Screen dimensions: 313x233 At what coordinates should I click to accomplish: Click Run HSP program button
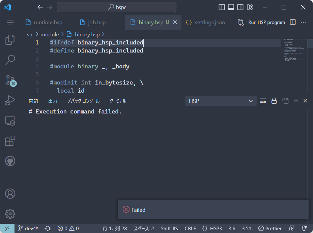point(266,22)
